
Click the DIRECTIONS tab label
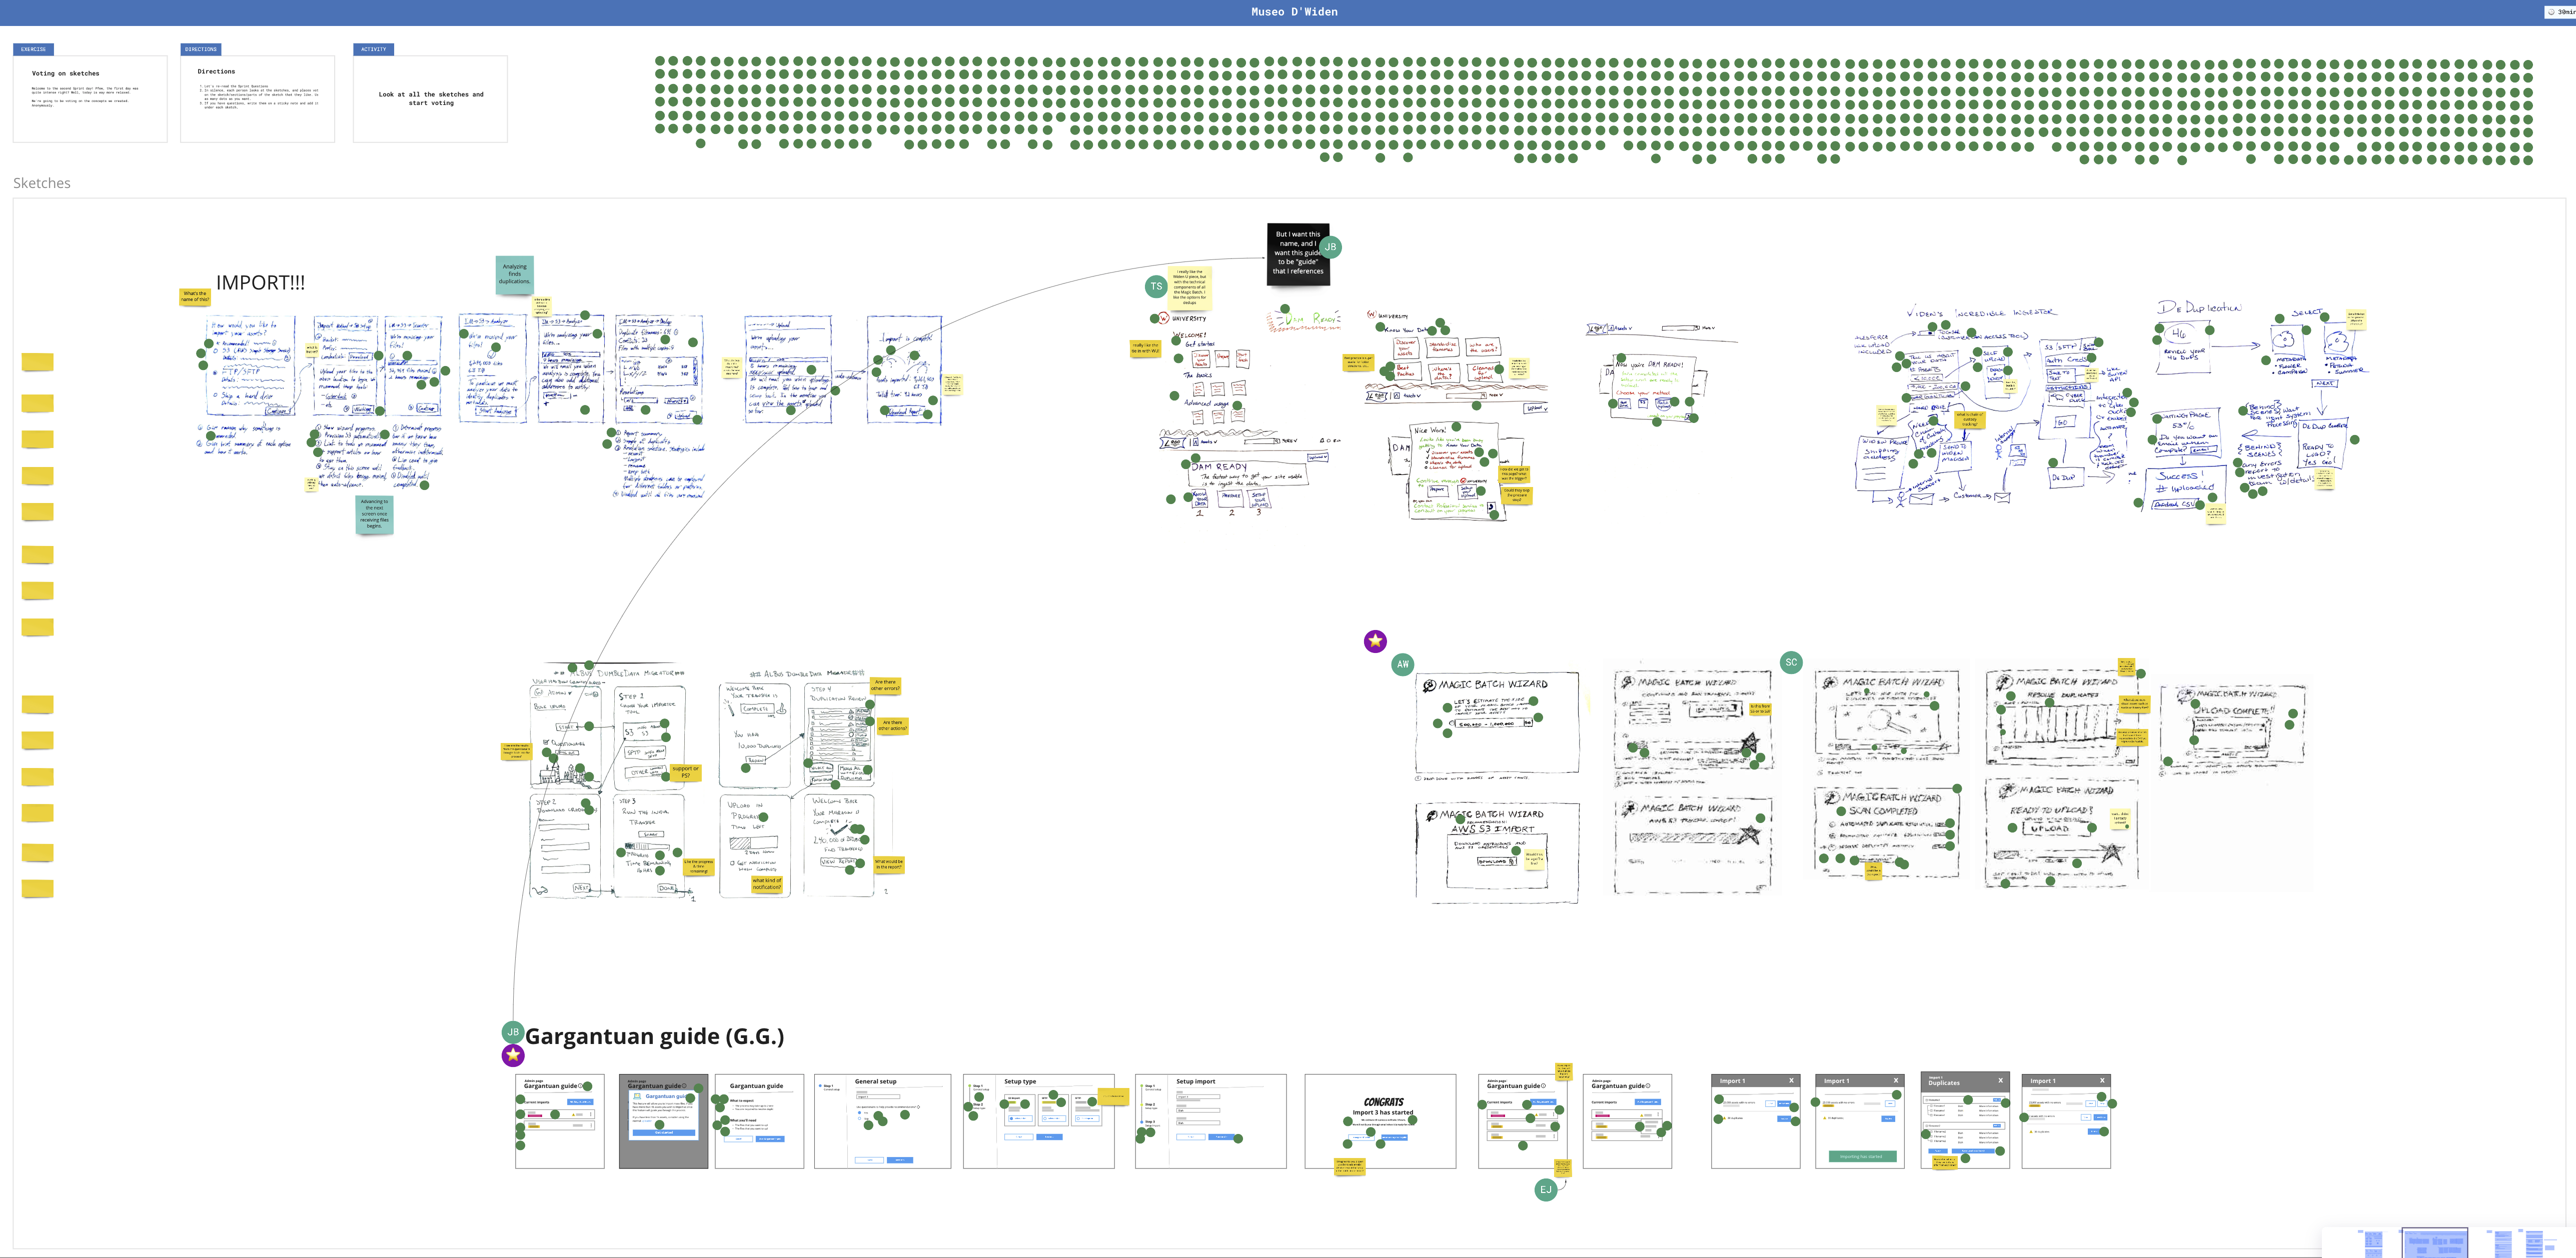click(200, 49)
